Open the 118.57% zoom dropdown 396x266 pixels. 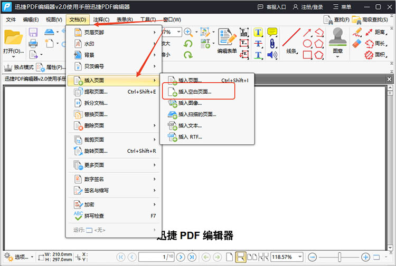[300, 257]
